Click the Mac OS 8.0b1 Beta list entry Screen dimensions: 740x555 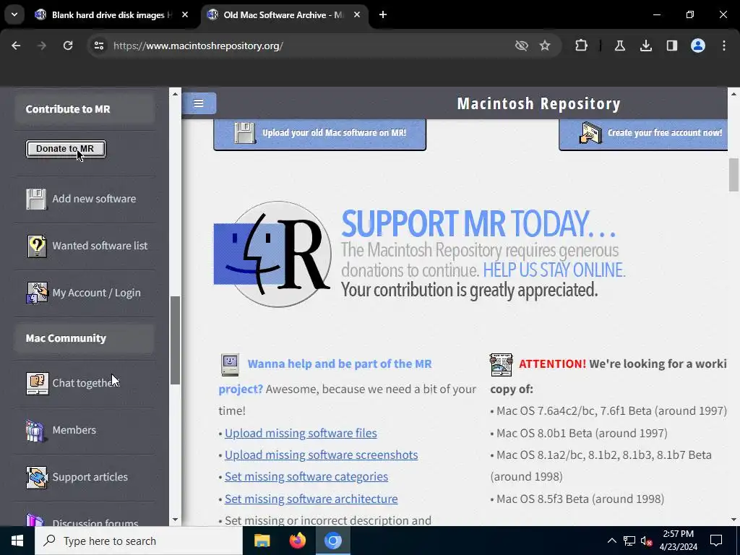[579, 434]
